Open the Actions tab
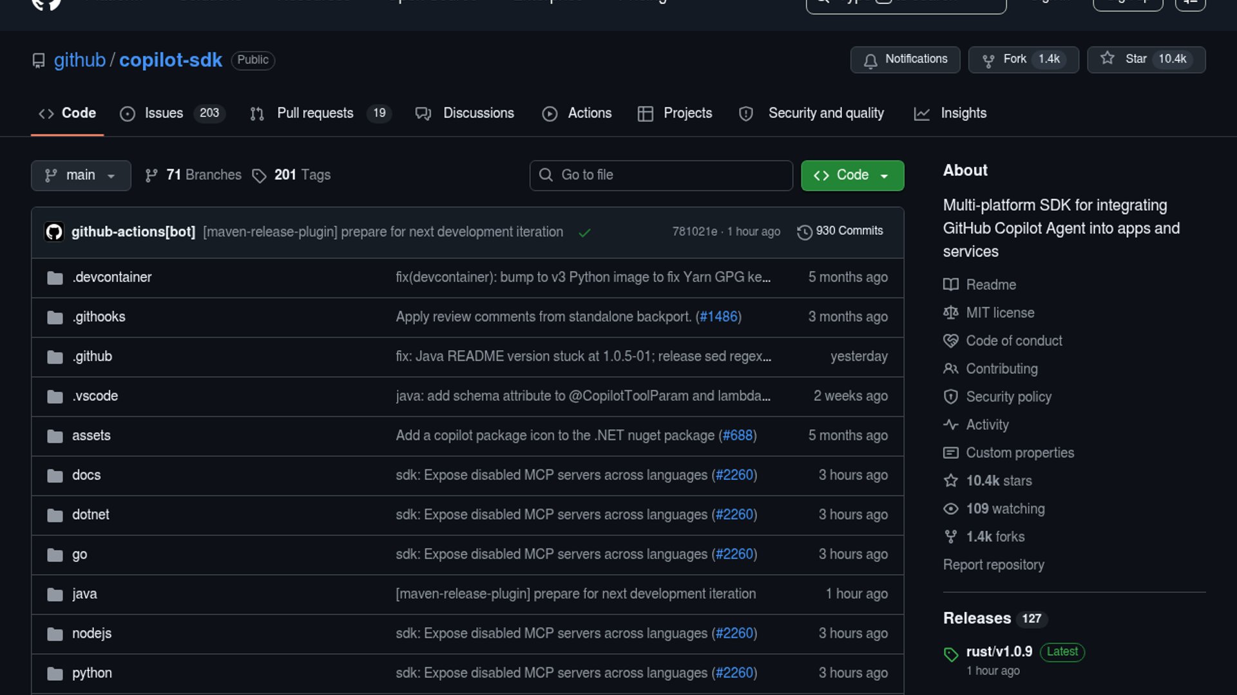 pyautogui.click(x=577, y=113)
